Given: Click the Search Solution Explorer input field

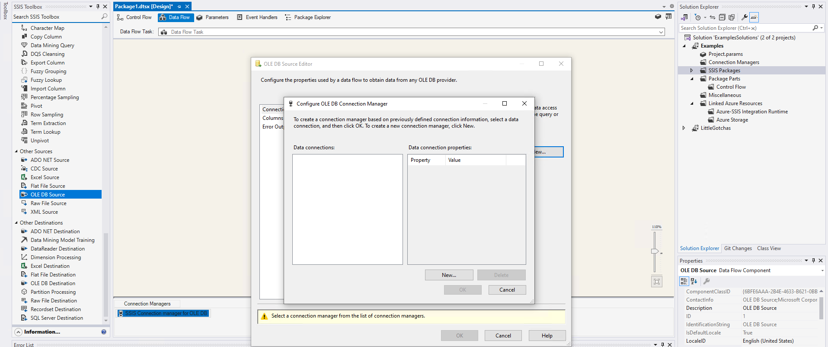Looking at the screenshot, I should pyautogui.click(x=745, y=28).
